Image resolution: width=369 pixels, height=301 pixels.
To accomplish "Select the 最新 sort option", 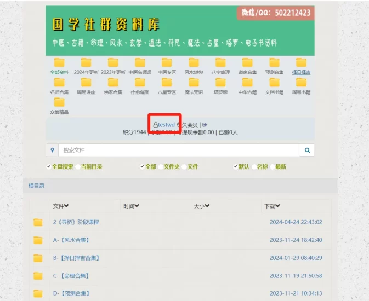I will point(280,167).
